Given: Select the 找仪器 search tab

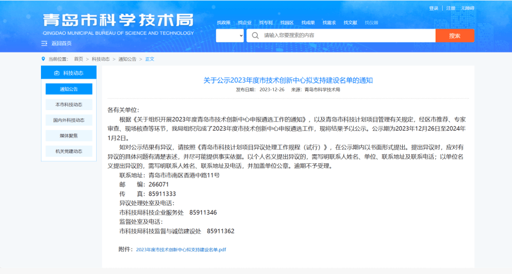Looking at the screenshot, I should [371, 23].
